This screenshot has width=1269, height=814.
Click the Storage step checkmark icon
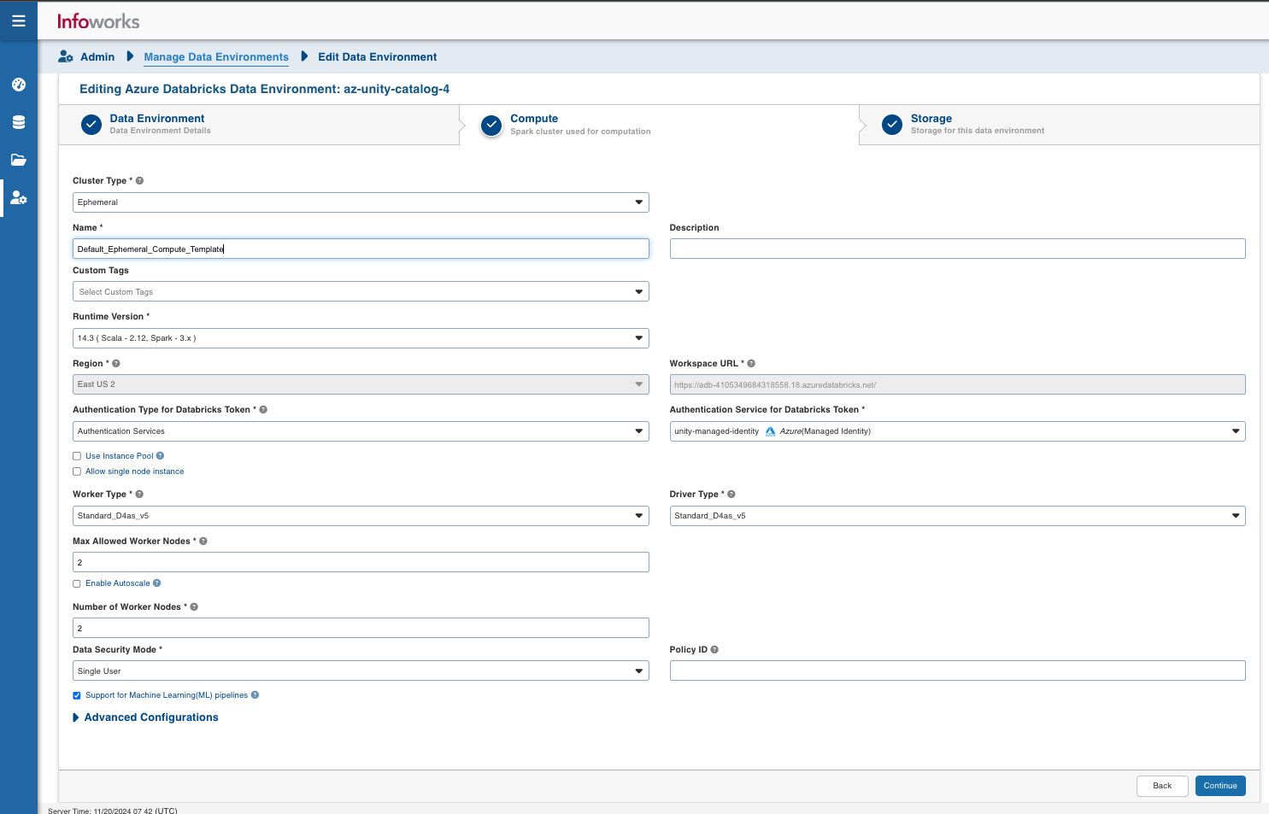(x=892, y=125)
